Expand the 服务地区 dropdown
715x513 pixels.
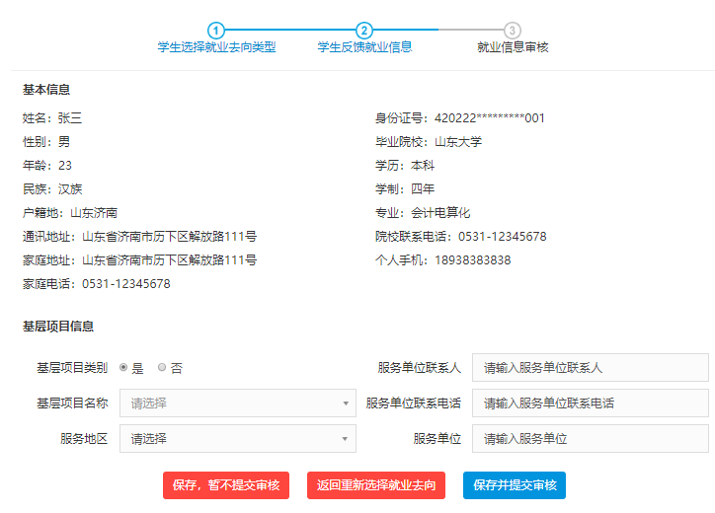tap(237, 438)
